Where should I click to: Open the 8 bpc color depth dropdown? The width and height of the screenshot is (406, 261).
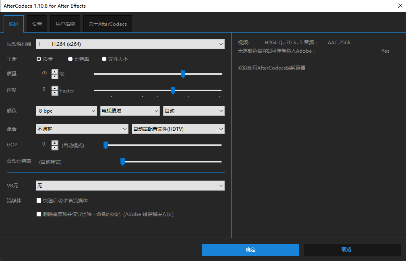(x=66, y=111)
